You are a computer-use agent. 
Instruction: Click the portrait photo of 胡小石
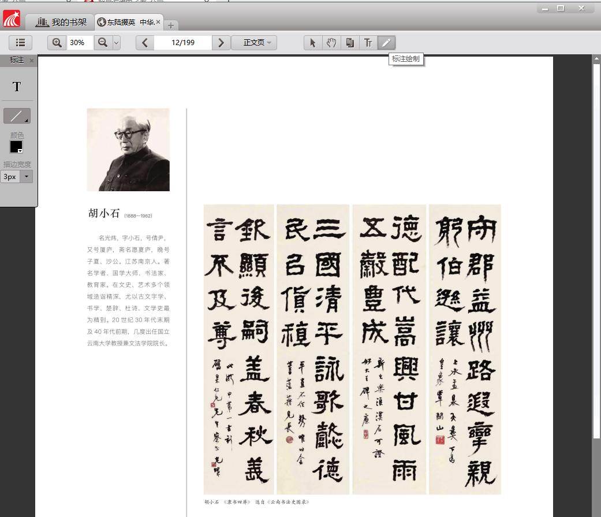(x=128, y=150)
